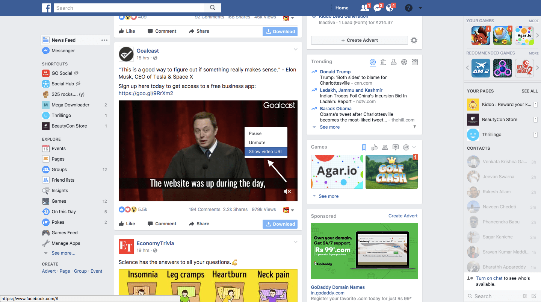Open Groups in Explore section
Image resolution: width=541 pixels, height=302 pixels.
[59, 170]
